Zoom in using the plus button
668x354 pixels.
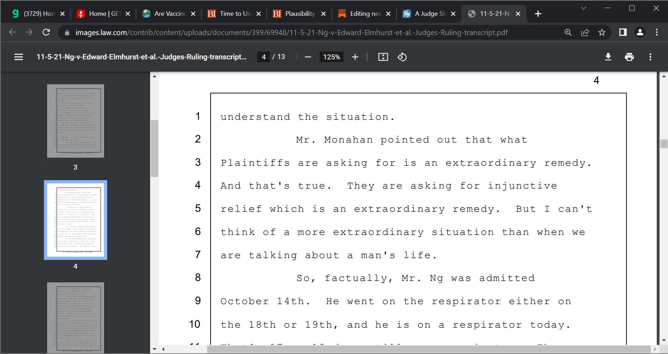click(355, 57)
